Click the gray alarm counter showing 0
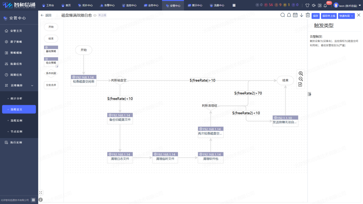This screenshot has height=204, width=363. point(259,5)
